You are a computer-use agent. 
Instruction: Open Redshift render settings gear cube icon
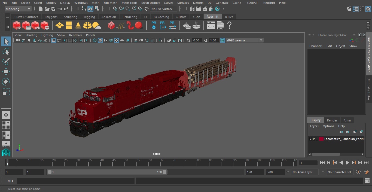pos(45,26)
